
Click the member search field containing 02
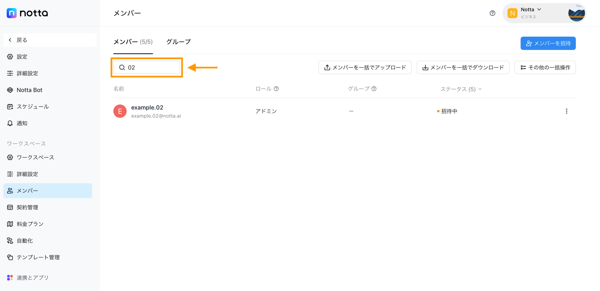pyautogui.click(x=147, y=68)
